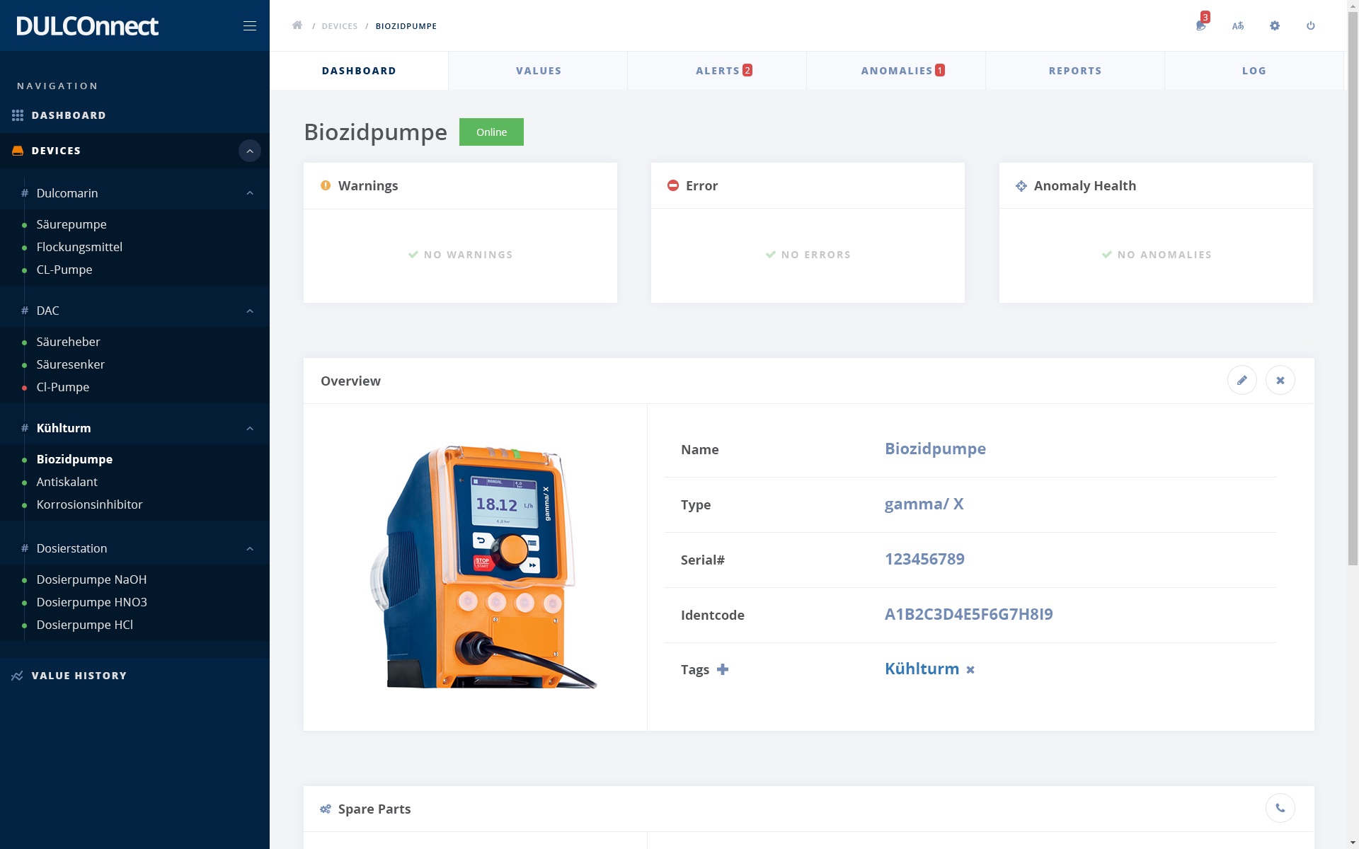
Task: Click the gamma/ X type value
Action: tap(924, 504)
